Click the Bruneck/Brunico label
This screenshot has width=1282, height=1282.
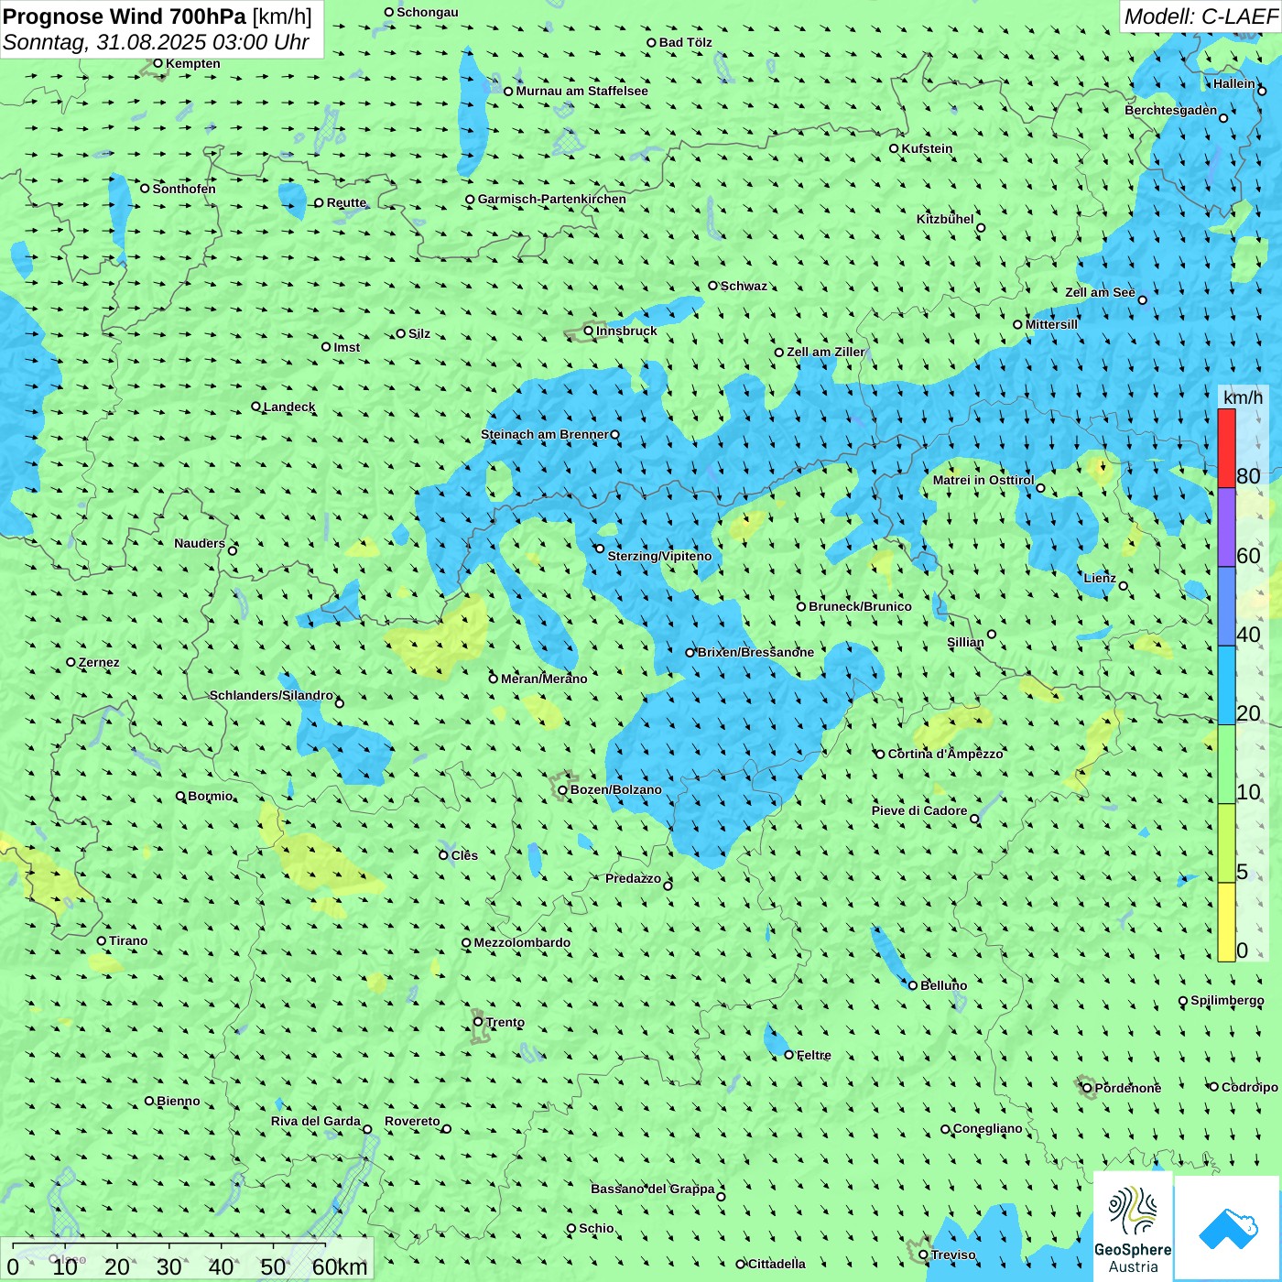click(860, 606)
